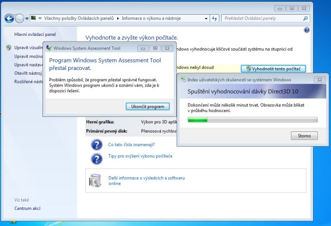331x226 pixels.
Task: Maximize the Windows System Assessment Tool dialog
Action: coord(155,48)
